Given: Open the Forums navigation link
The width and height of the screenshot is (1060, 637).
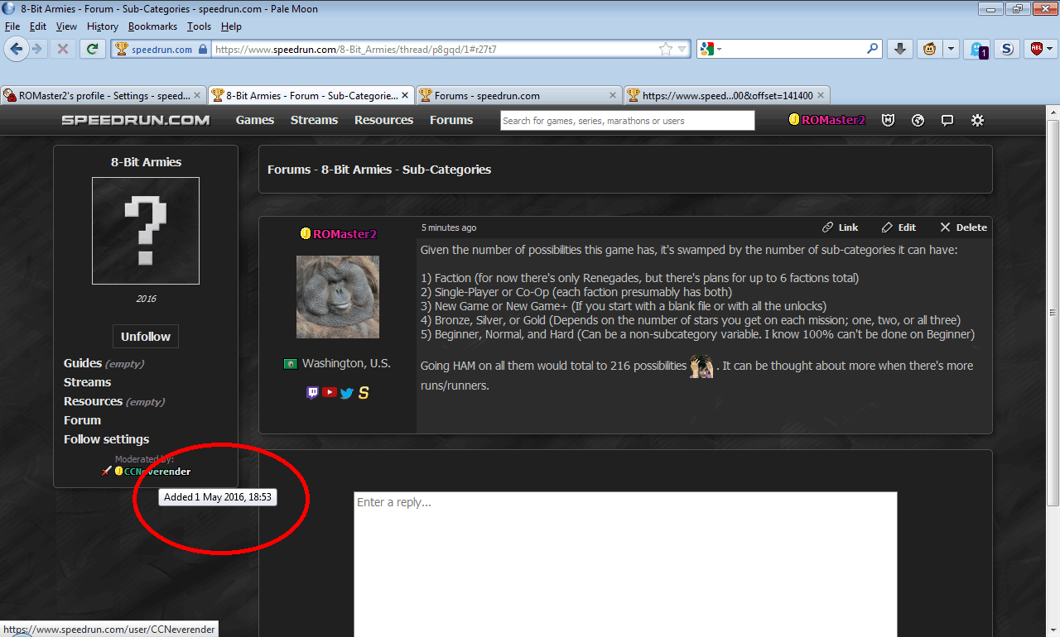Looking at the screenshot, I should (x=451, y=120).
